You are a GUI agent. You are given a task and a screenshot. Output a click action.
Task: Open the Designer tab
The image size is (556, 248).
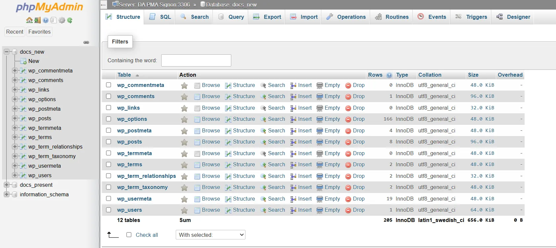click(x=513, y=17)
